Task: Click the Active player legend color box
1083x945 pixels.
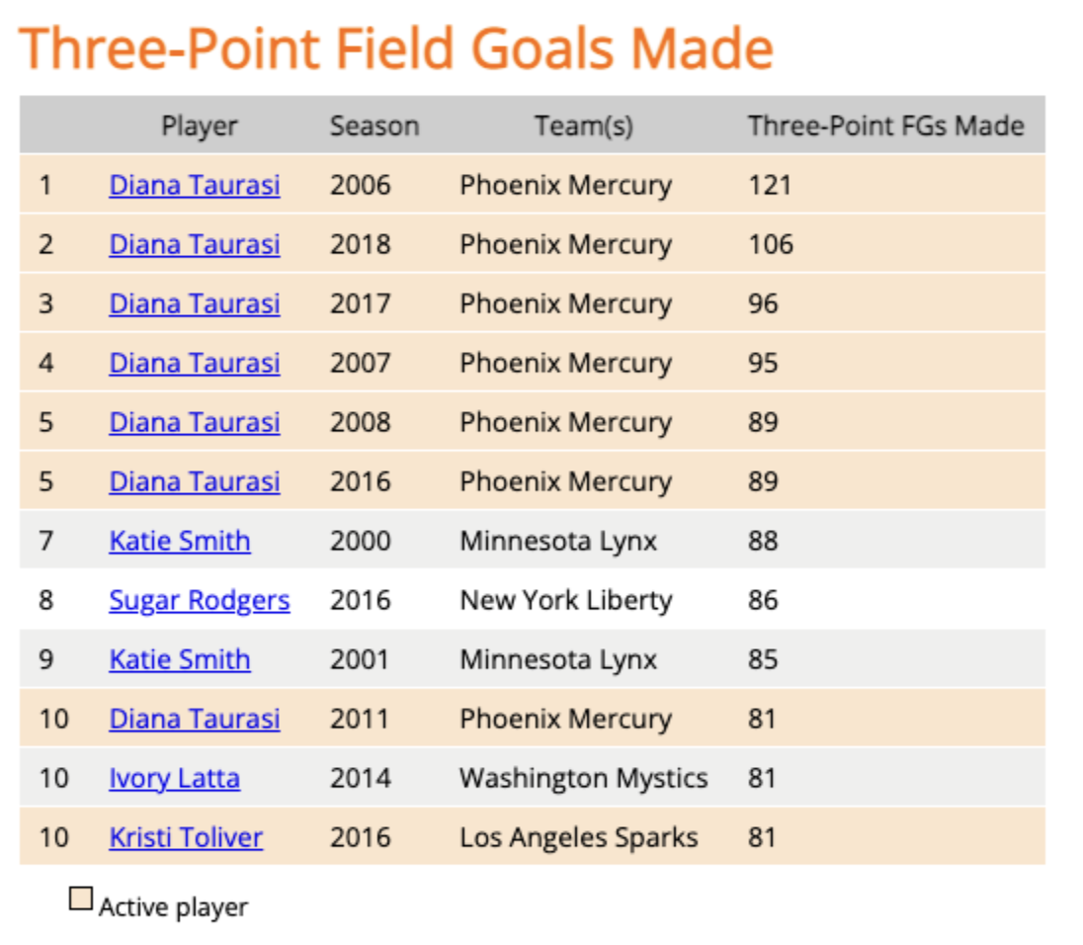Action: [81, 899]
